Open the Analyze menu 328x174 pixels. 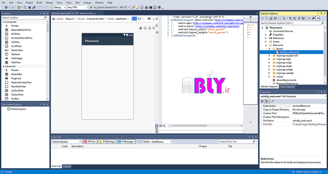click(87, 3)
